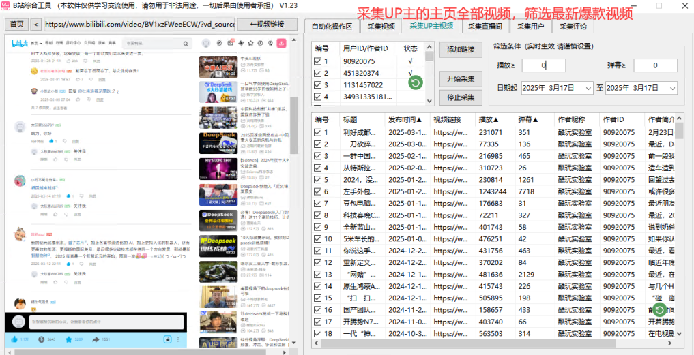
Task: Click down arrow of user ID list scrollbar
Action: 429,101
